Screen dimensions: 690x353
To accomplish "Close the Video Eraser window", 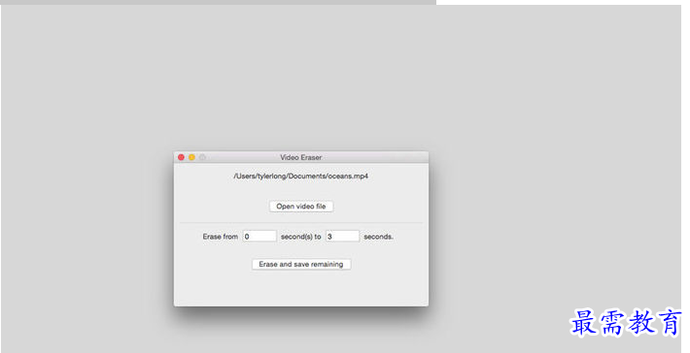I will (182, 157).
